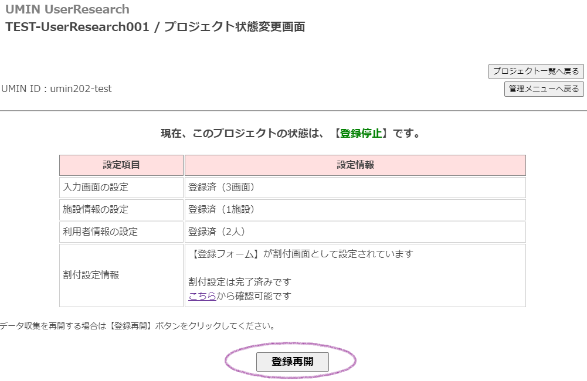Click the 登録済（3画面） cell
This screenshot has width=587, height=381.
click(221, 188)
